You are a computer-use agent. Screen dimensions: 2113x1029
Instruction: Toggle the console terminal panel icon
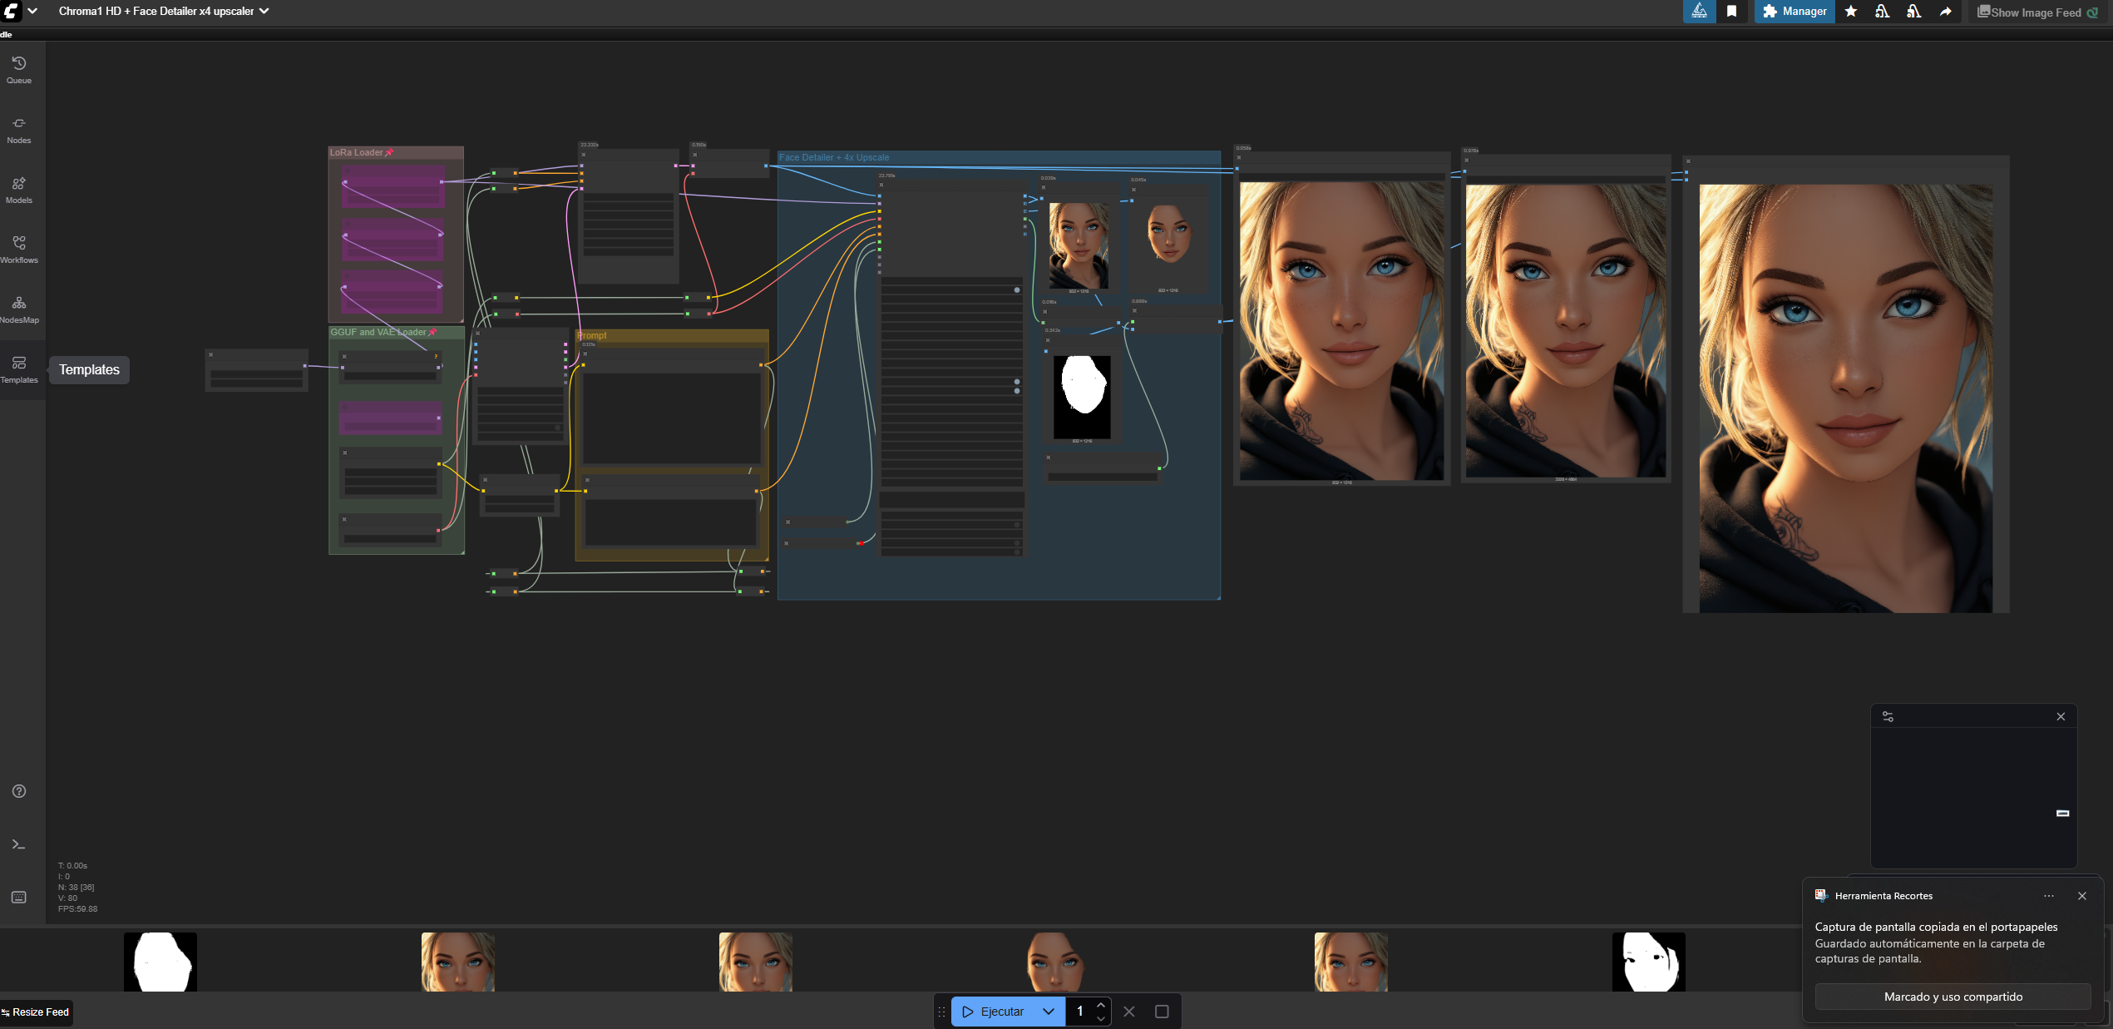point(19,844)
